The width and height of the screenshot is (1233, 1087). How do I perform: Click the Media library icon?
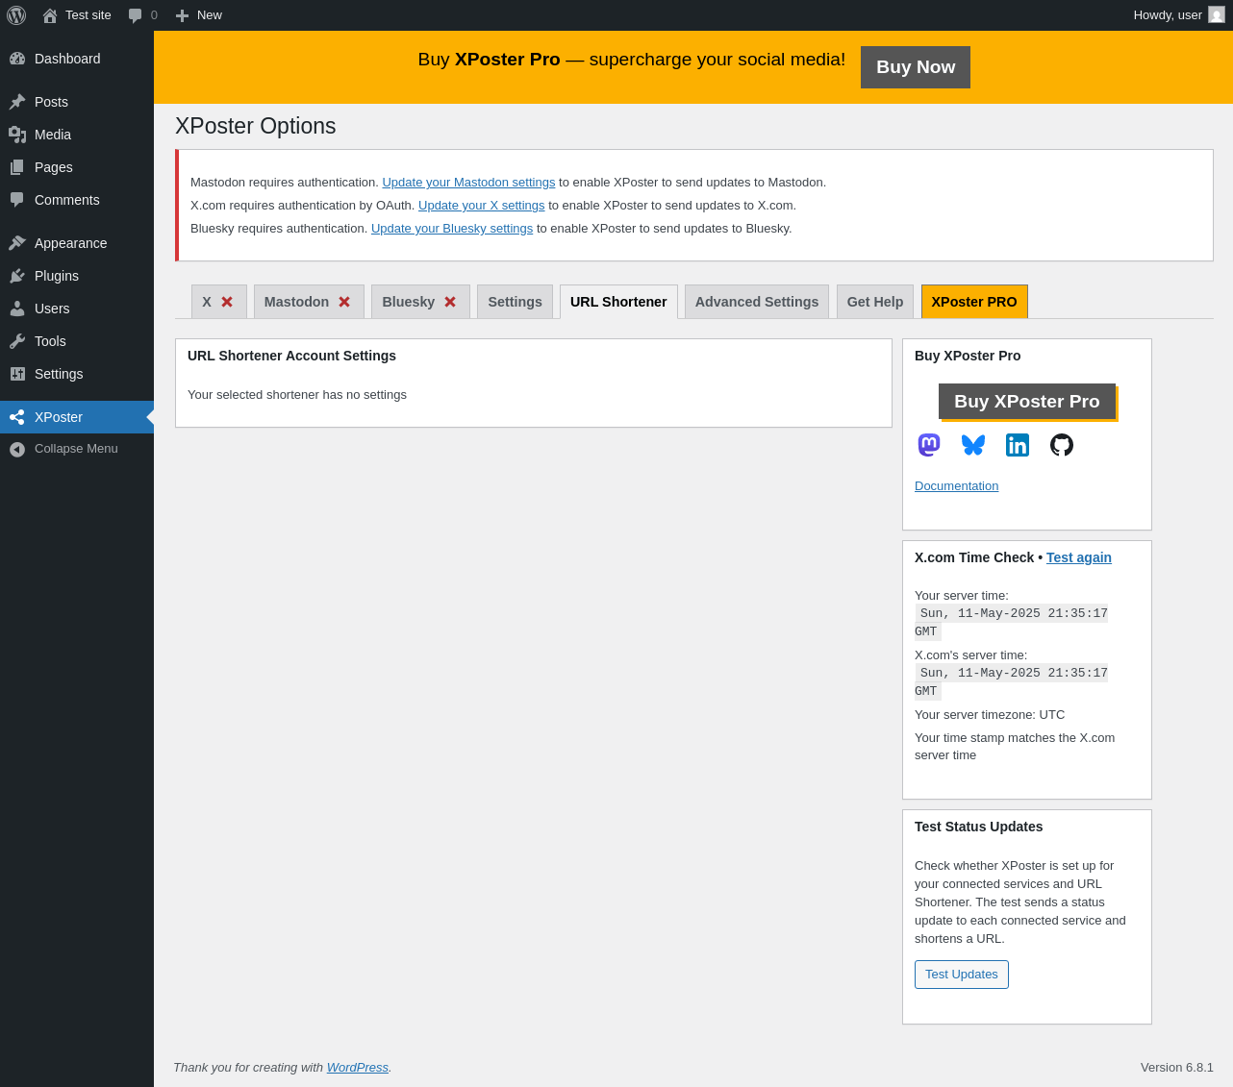[x=17, y=135]
